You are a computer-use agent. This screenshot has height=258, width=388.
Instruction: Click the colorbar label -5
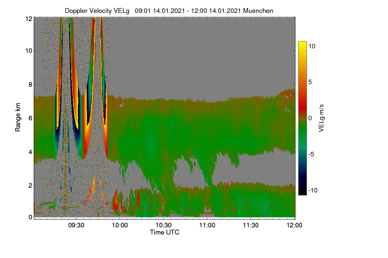(312, 154)
